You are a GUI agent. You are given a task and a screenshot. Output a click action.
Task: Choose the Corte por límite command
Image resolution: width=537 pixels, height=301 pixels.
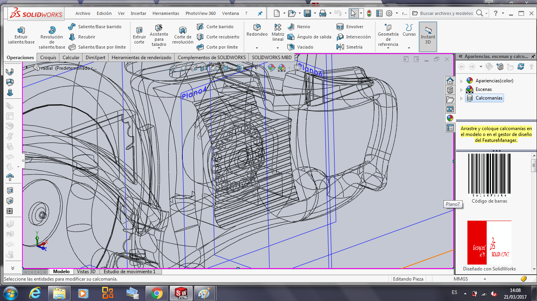click(x=217, y=47)
